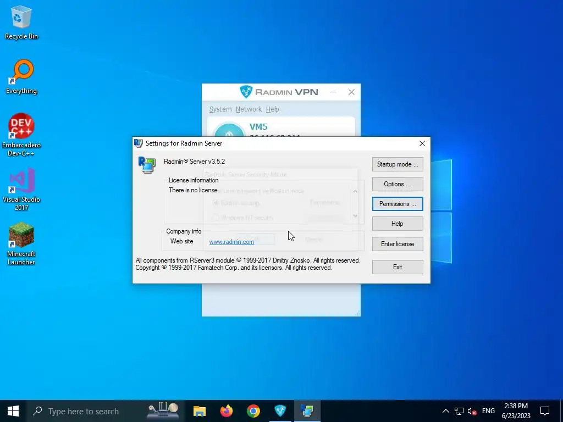Open the System menu in Radmin VPN

tap(220, 109)
